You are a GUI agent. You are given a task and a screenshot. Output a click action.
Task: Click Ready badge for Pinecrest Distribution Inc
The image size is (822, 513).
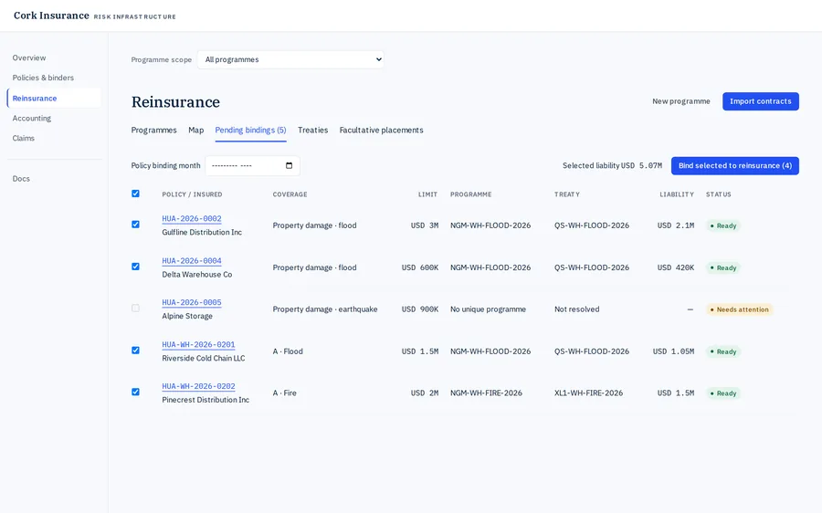tap(723, 393)
